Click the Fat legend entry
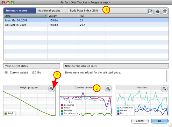 [120, 113]
